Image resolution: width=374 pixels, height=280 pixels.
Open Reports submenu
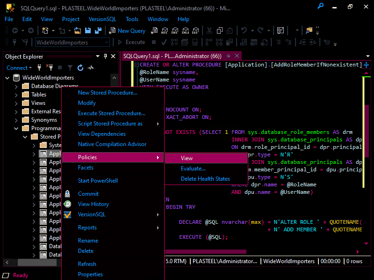[x=113, y=228]
